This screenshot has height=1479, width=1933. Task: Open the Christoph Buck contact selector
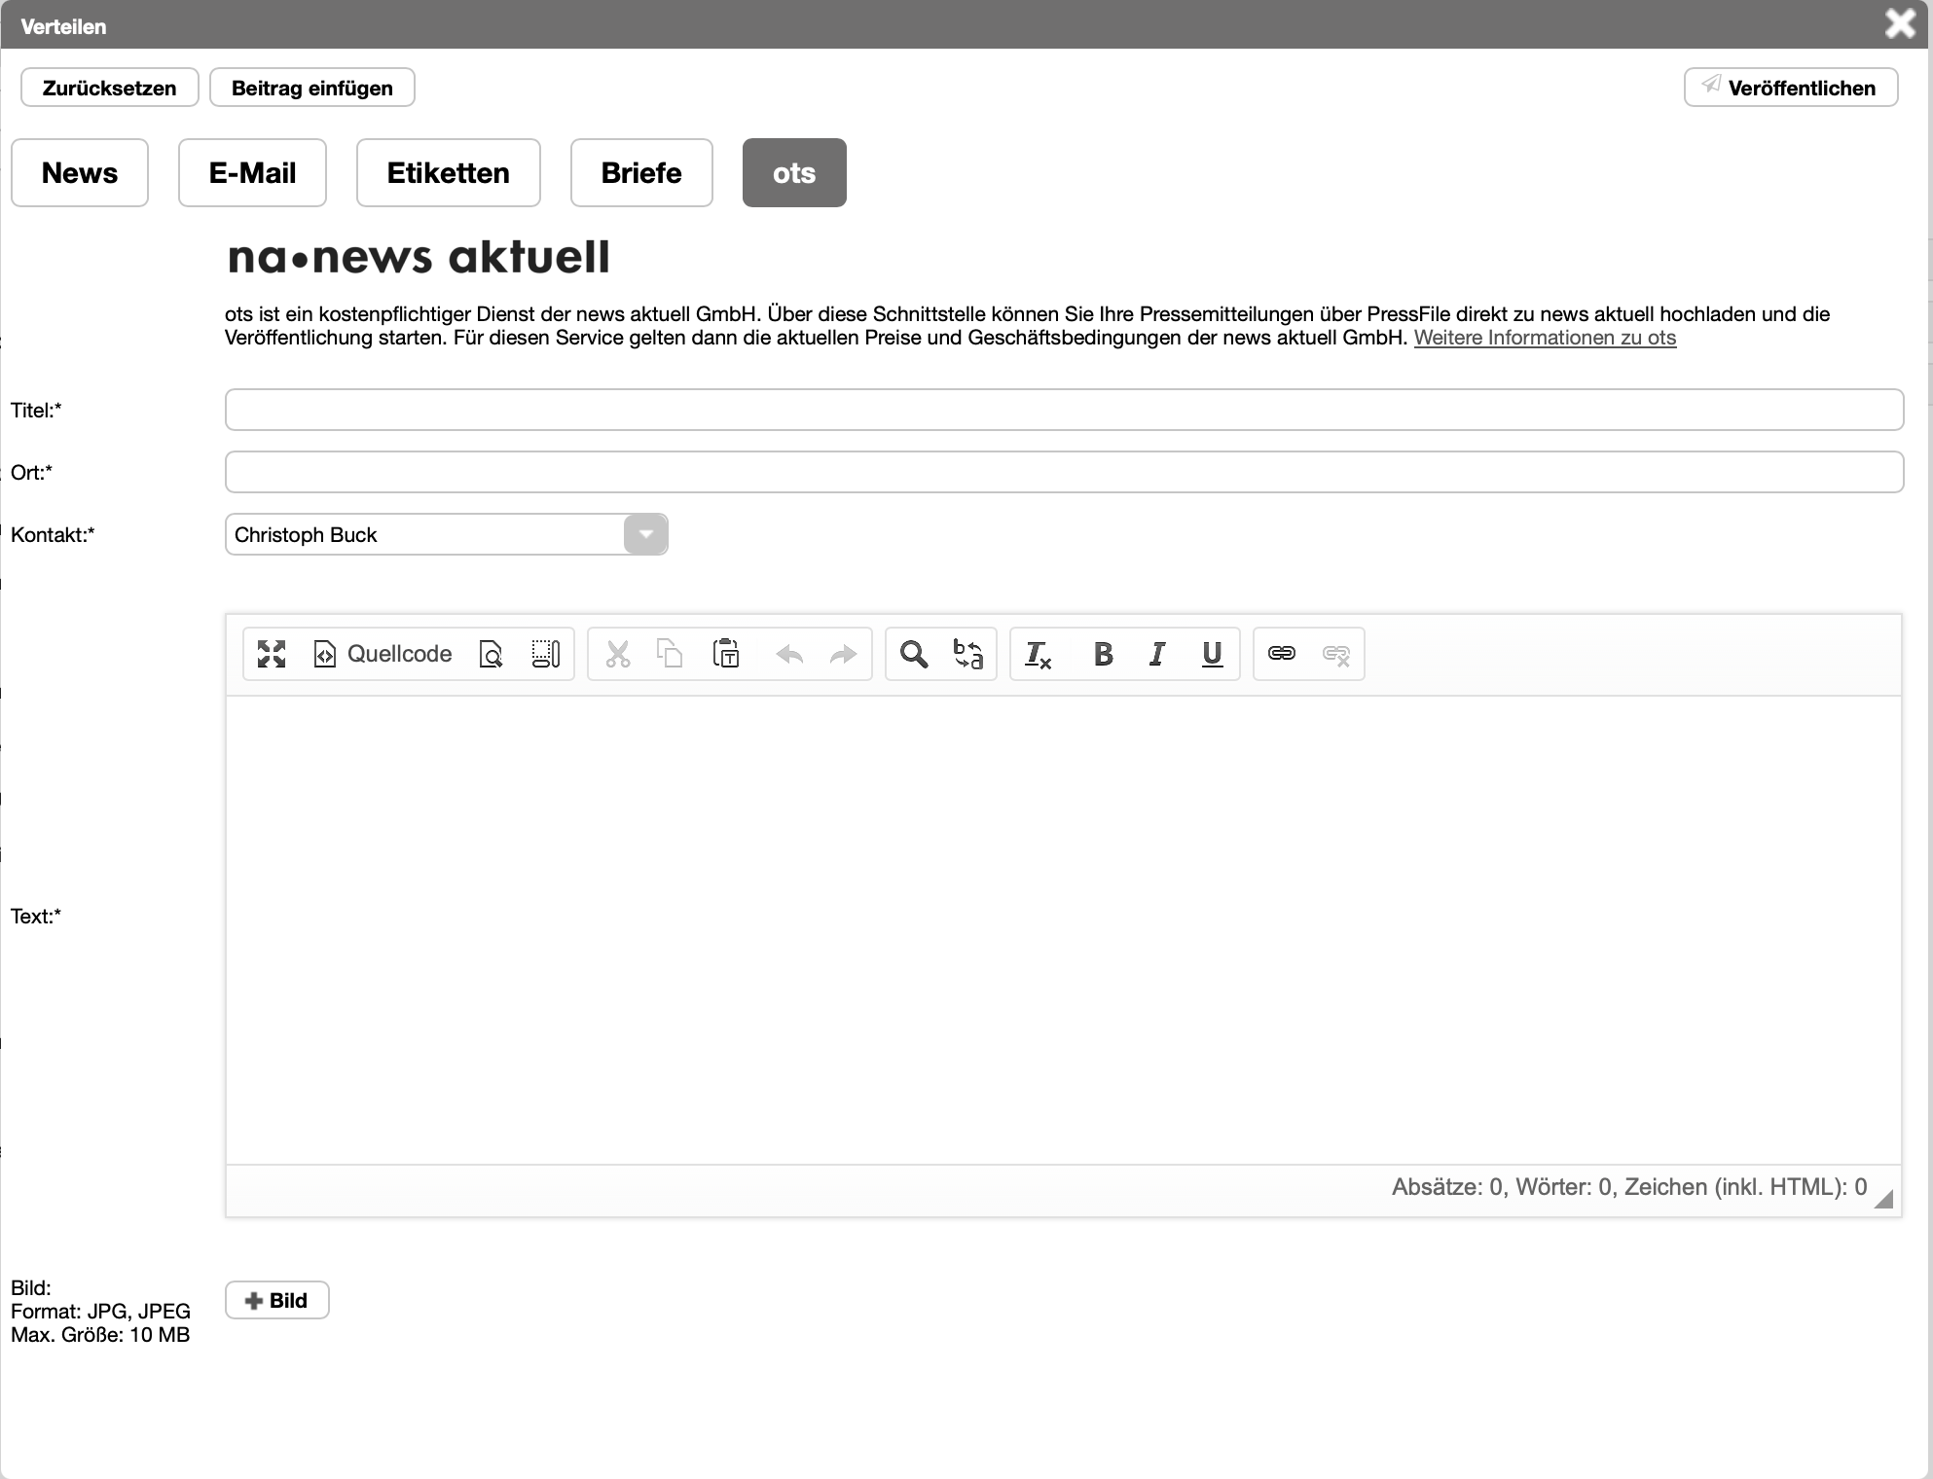424,534
